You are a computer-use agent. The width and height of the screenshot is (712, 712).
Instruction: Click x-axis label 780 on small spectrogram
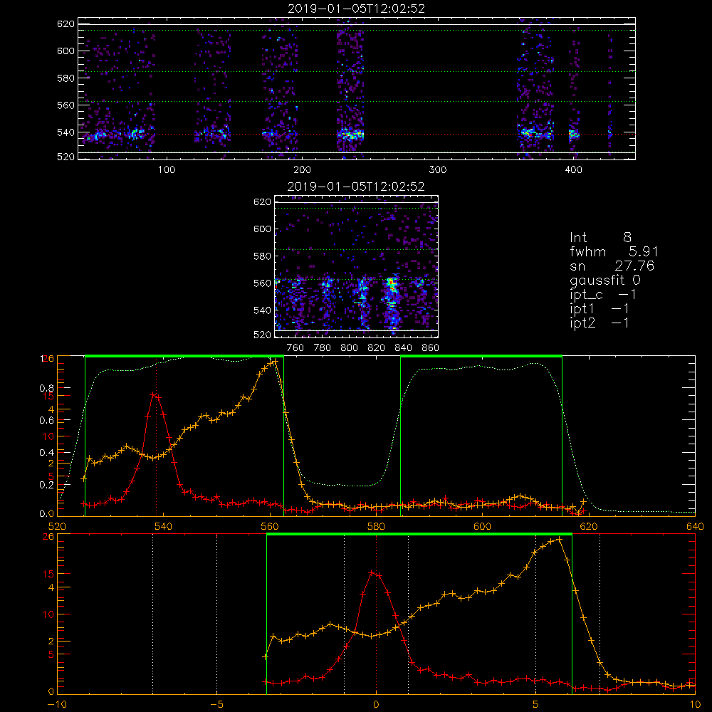coord(323,348)
